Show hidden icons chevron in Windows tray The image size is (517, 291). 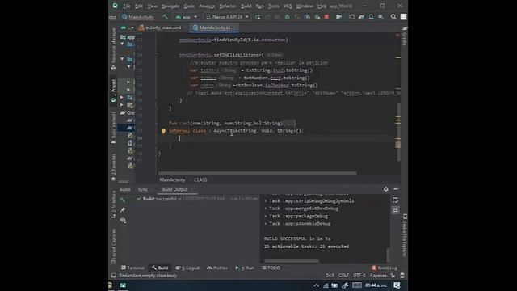316,285
